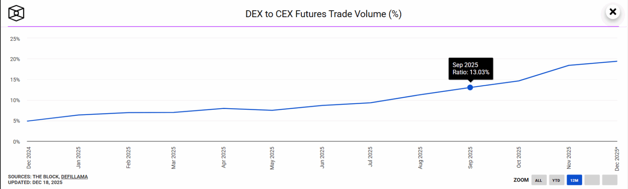The image size is (628, 189).
Task: Click the Nov 2025 axis label
Action: [x=568, y=157]
